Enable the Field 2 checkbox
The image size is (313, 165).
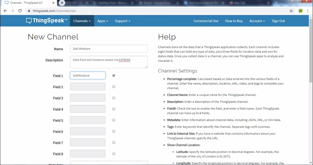pos(114,87)
